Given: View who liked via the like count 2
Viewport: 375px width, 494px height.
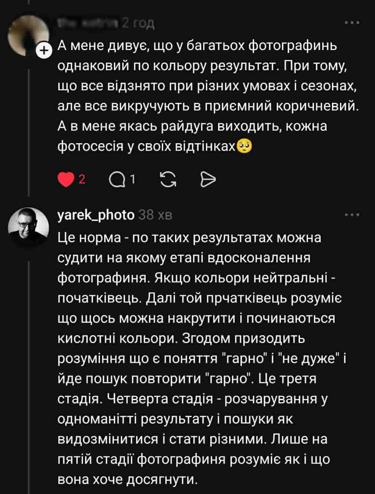Looking at the screenshot, I should coord(82,180).
